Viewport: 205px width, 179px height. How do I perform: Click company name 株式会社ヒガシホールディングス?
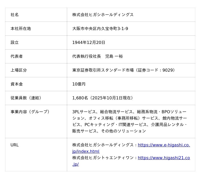click(x=103, y=15)
